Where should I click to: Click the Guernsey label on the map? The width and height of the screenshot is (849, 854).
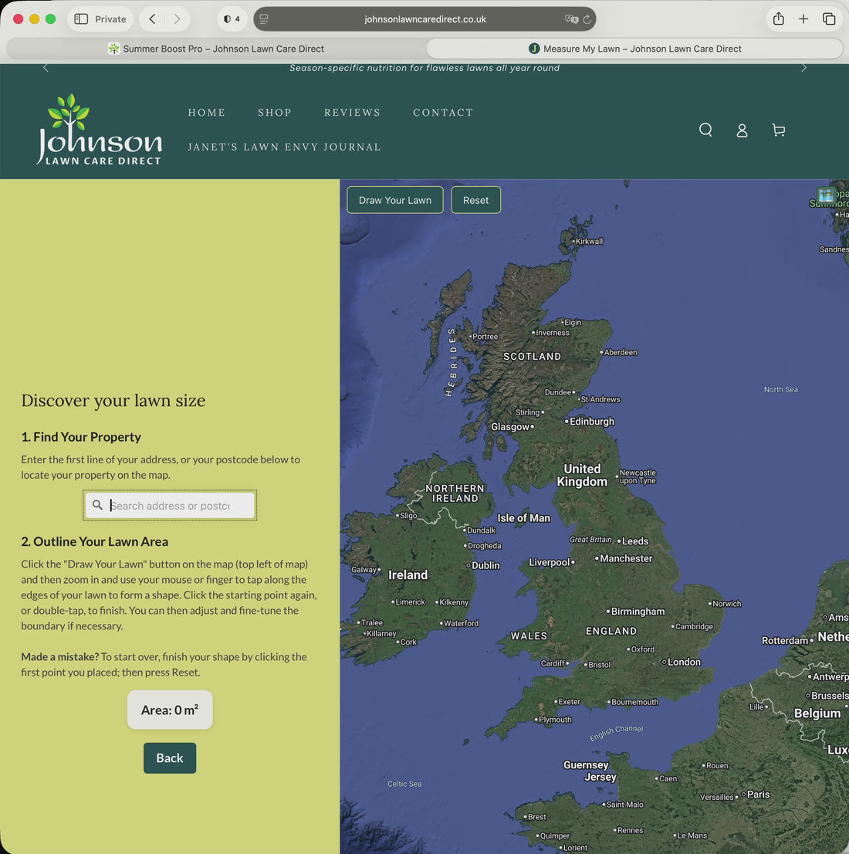coord(585,764)
